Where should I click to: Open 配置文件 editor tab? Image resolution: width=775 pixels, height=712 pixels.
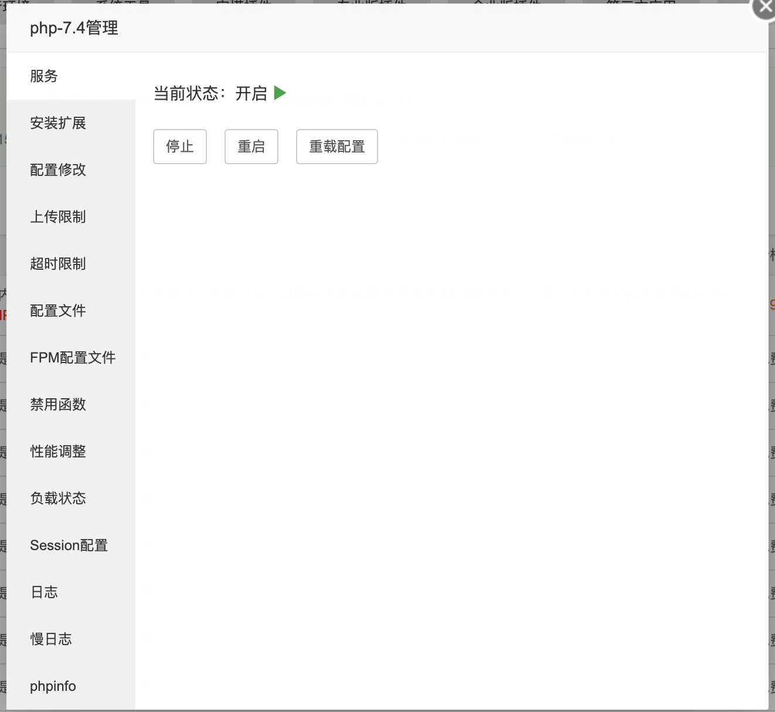tap(71, 311)
